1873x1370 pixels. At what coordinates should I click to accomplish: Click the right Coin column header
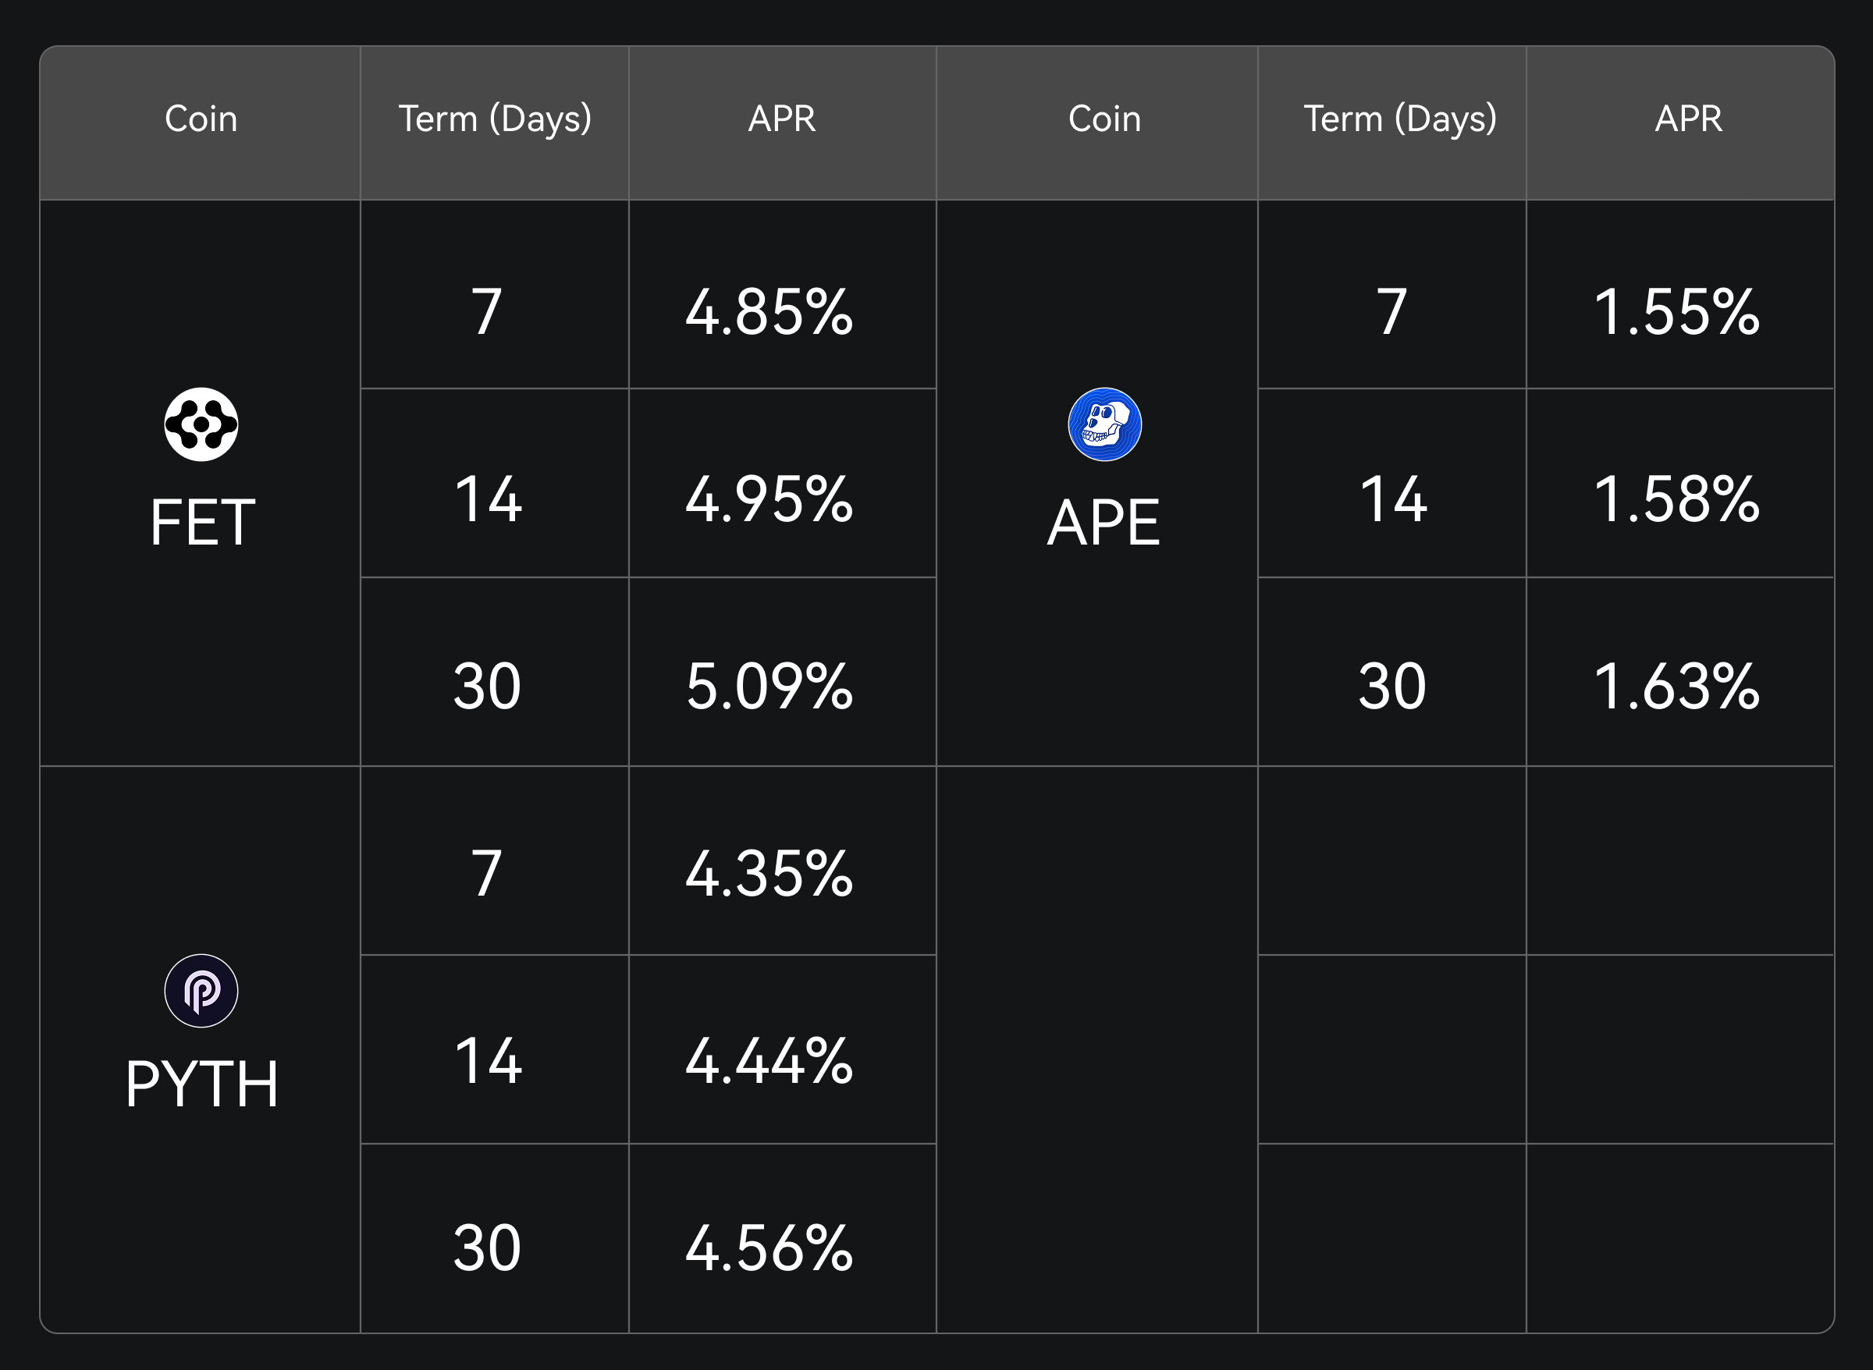[x=1104, y=119]
